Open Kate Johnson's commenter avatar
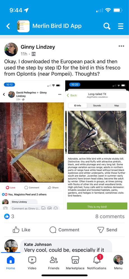The image size is (129, 279). (11, 246)
